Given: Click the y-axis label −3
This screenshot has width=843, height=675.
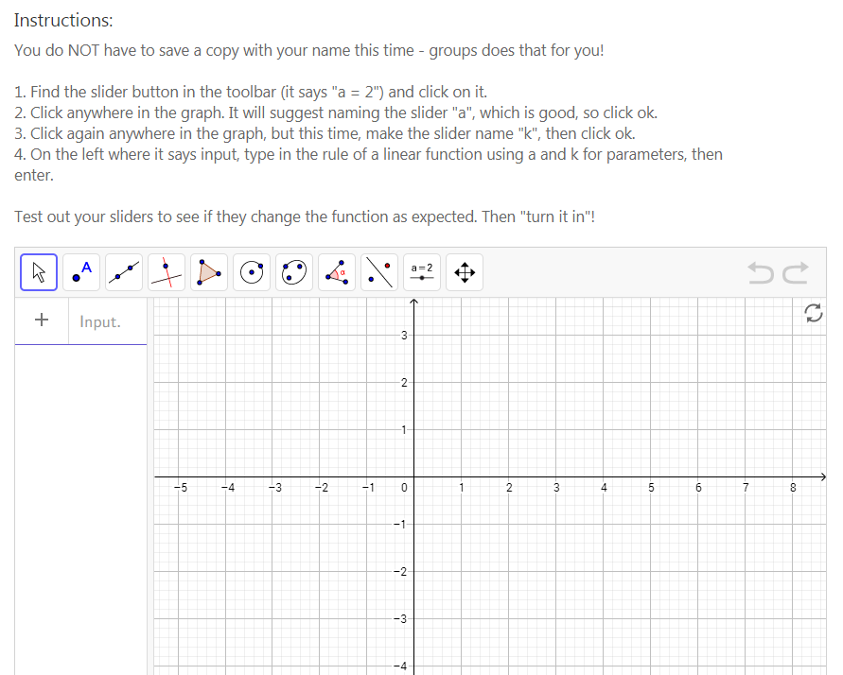Looking at the screenshot, I should click(x=400, y=619).
